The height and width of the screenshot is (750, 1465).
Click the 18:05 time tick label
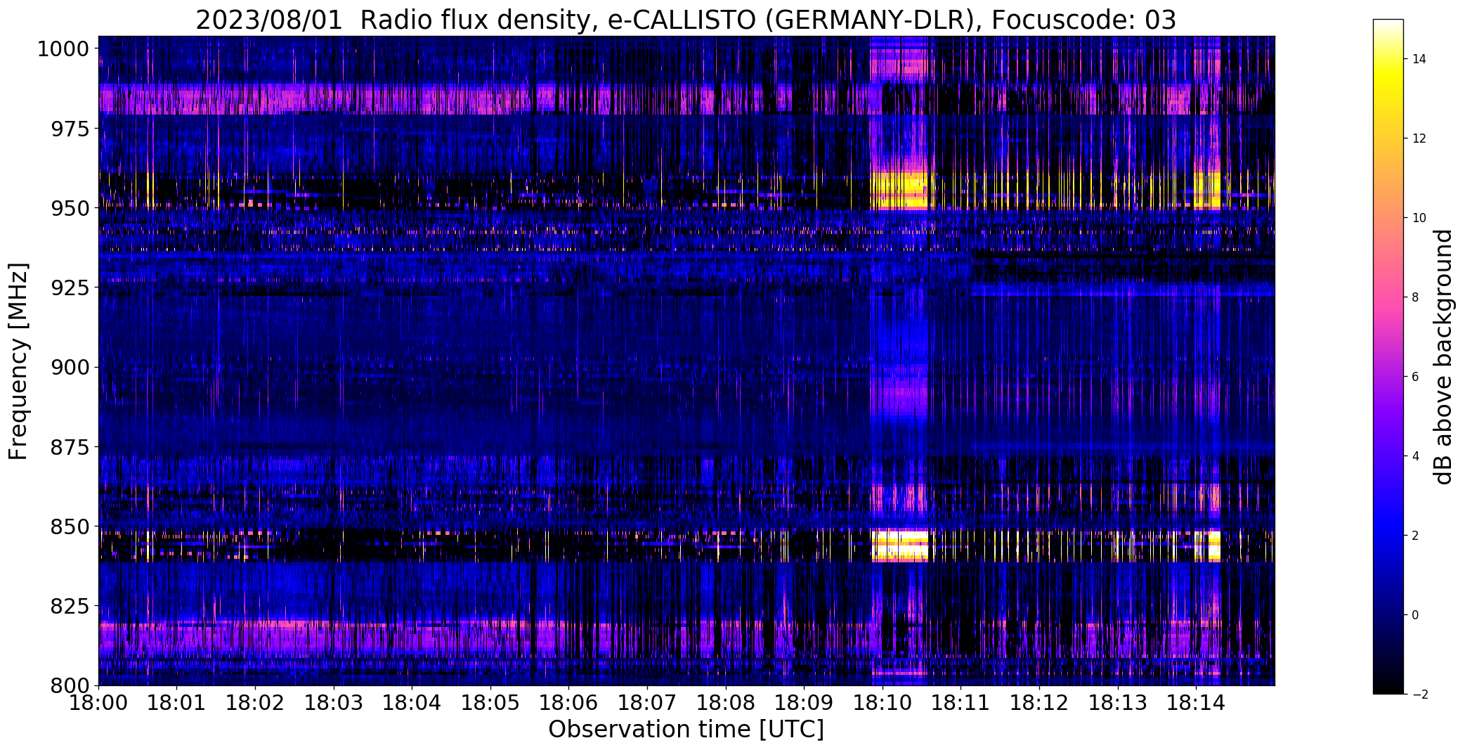(x=490, y=703)
